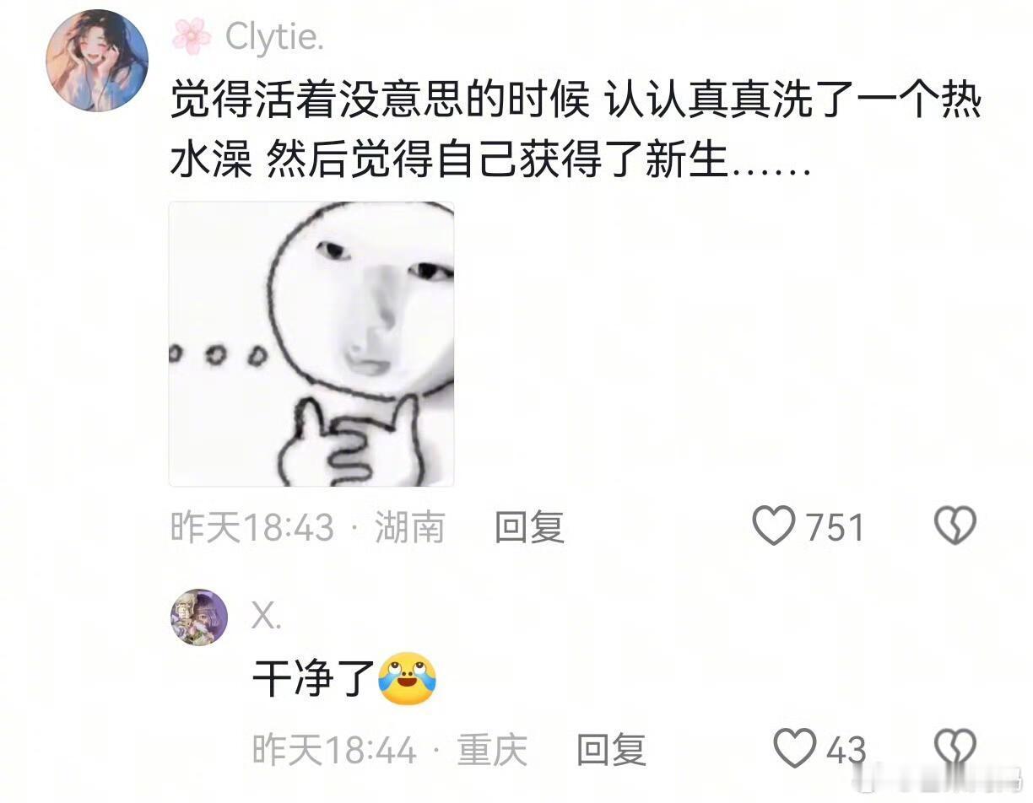Like X.'s reply with the heart icon

pyautogui.click(x=795, y=747)
